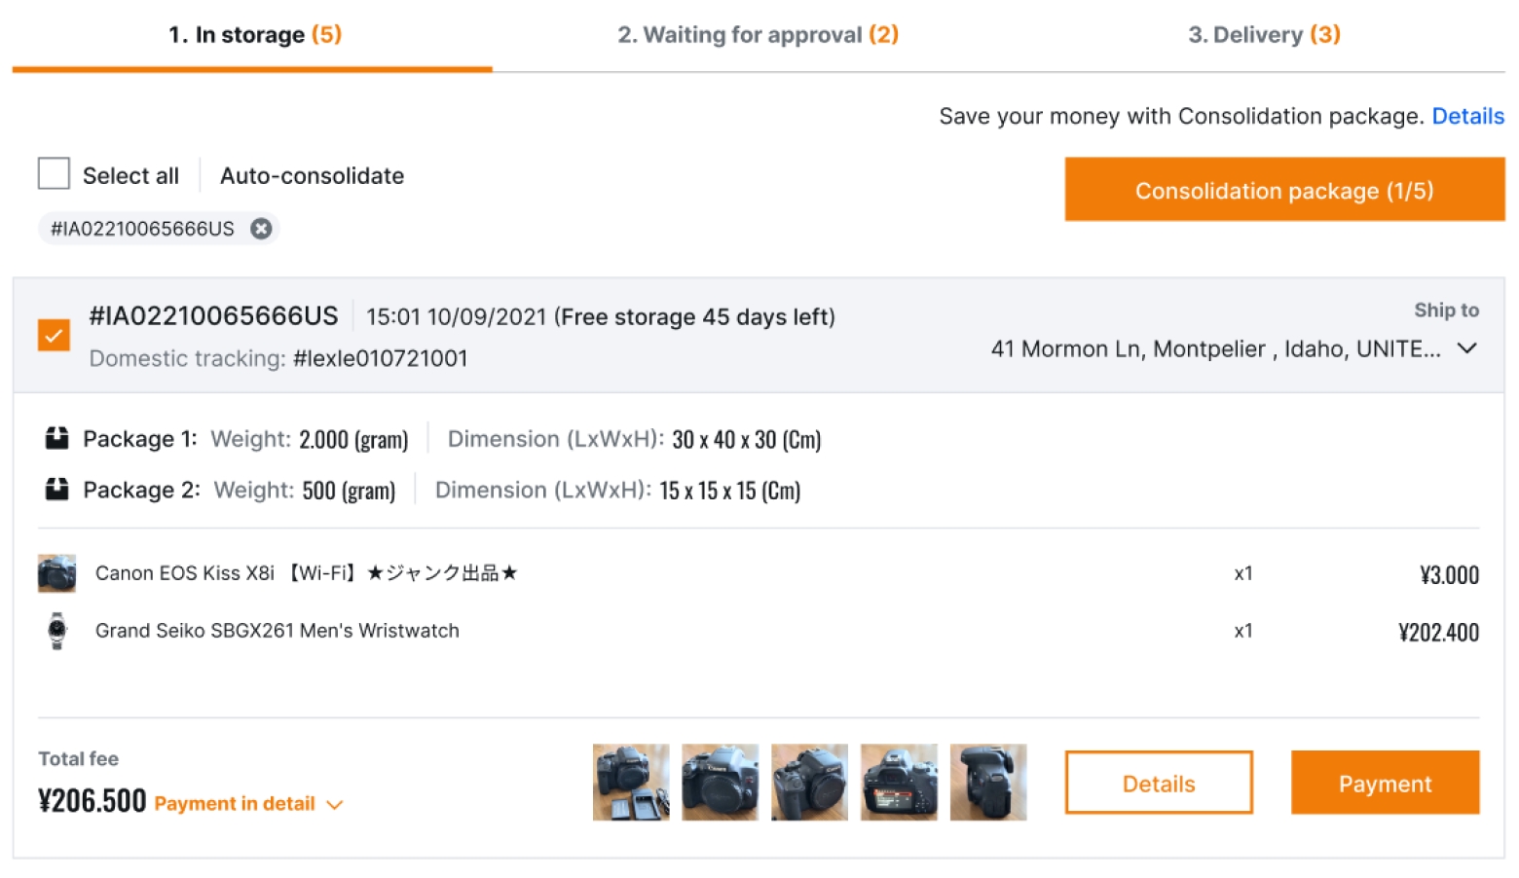View the camera rear LCD screen photo
1519x878 pixels.
coord(899,783)
